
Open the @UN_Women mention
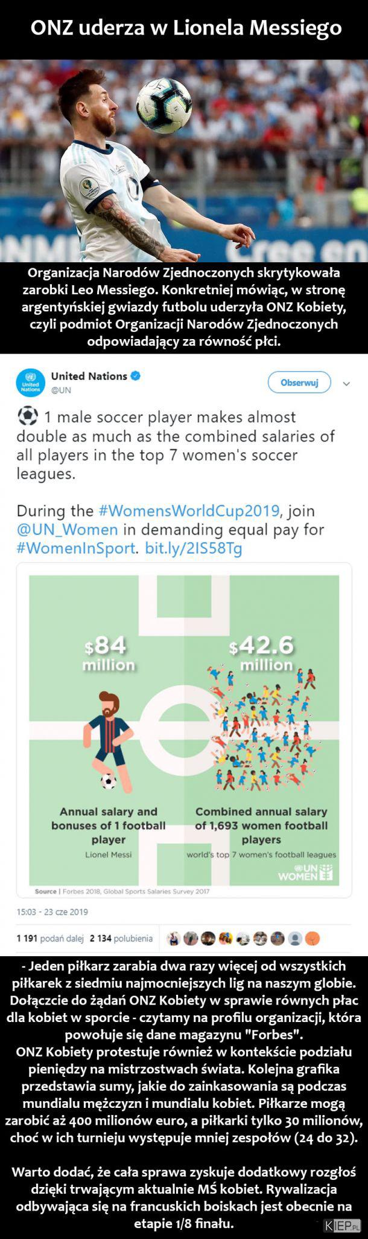coord(68,529)
